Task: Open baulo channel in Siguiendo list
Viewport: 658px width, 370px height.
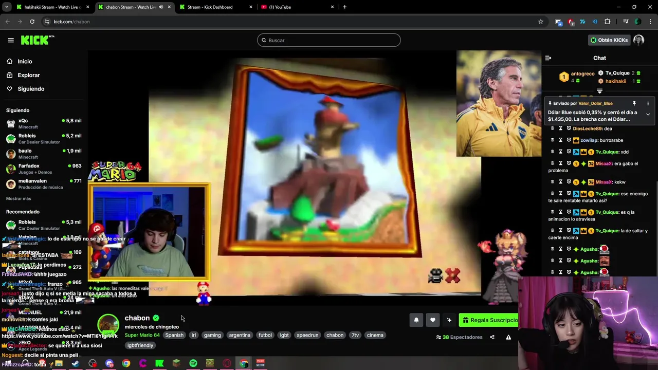Action: tap(43, 154)
